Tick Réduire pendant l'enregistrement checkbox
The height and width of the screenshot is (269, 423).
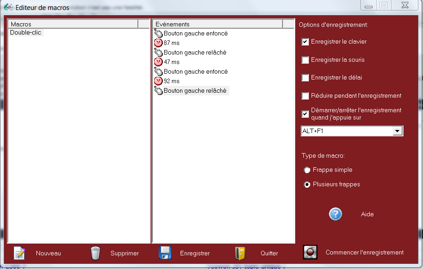tap(305, 96)
